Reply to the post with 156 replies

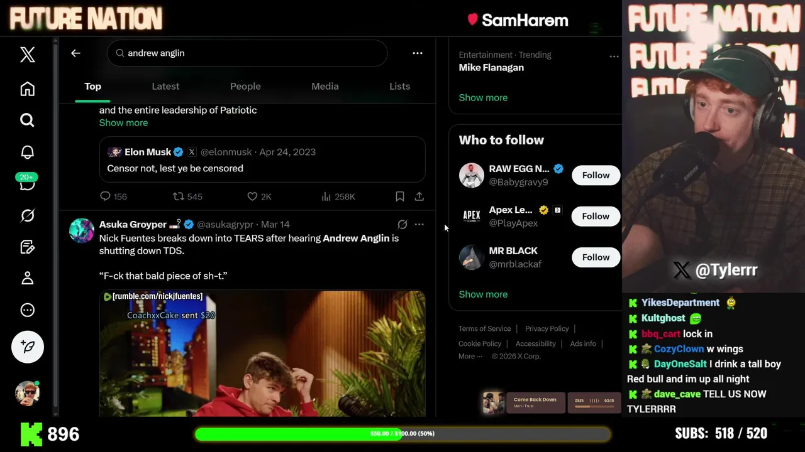113,196
